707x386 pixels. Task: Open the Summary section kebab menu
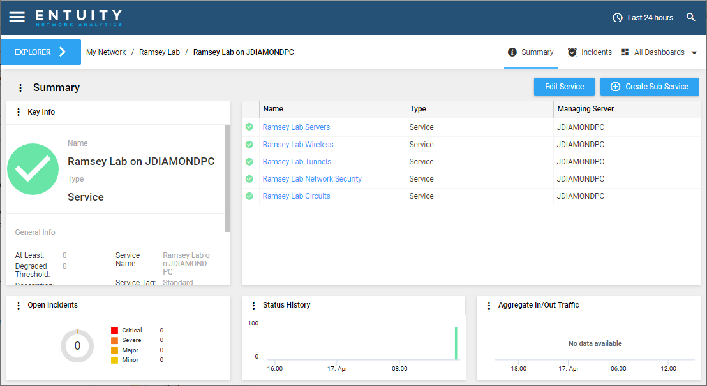pos(20,88)
